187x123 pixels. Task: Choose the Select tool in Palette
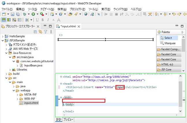(168, 38)
